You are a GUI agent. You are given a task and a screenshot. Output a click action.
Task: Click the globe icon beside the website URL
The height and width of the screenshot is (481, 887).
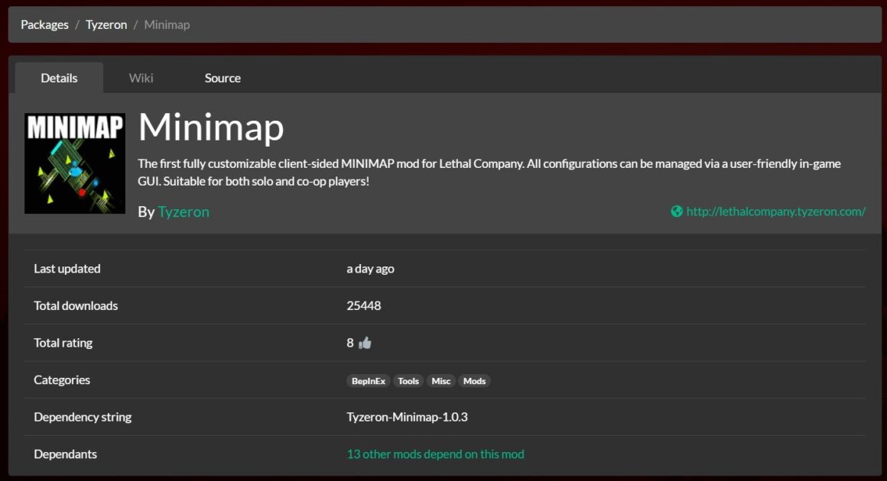(676, 211)
